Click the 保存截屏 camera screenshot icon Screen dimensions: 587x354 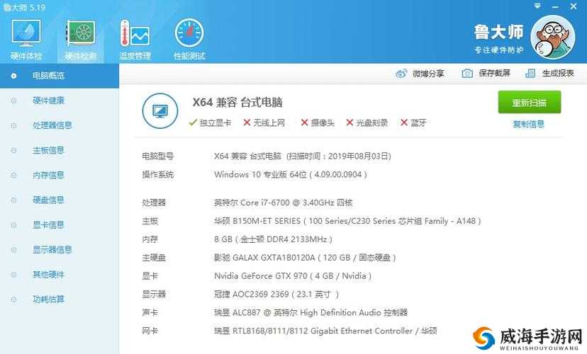pyautogui.click(x=466, y=73)
